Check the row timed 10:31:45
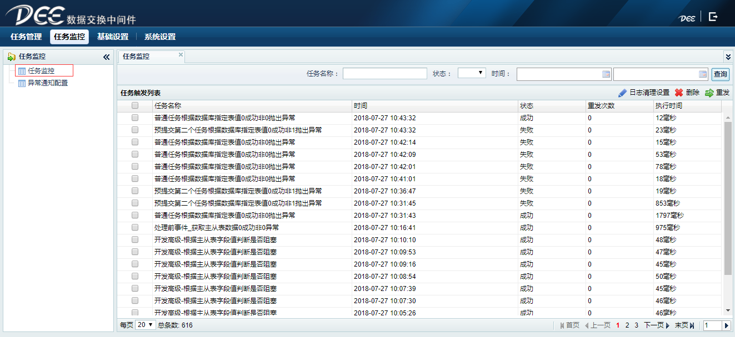The width and height of the screenshot is (735, 337). coord(135,203)
